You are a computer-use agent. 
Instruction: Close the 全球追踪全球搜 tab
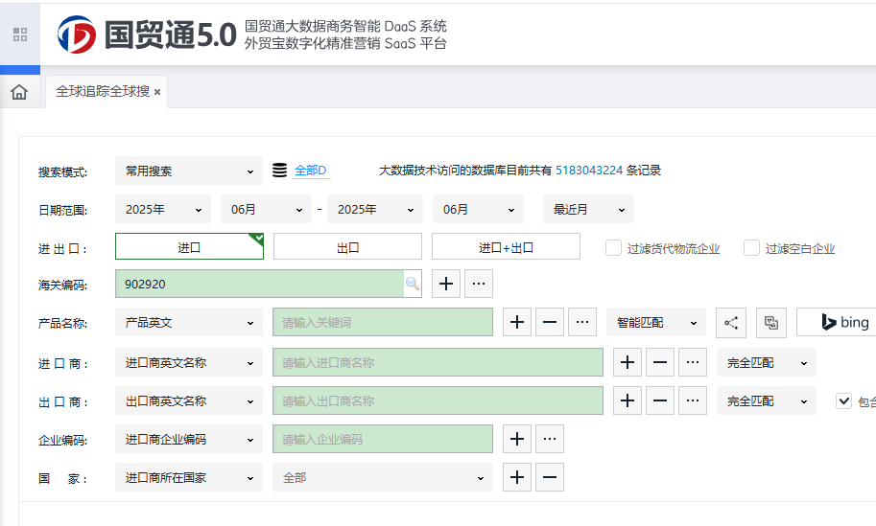click(157, 93)
